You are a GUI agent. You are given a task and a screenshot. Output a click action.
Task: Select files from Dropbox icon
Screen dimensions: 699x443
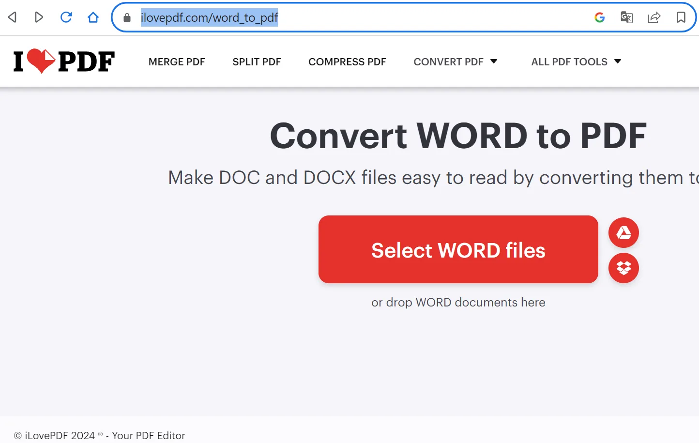click(623, 268)
